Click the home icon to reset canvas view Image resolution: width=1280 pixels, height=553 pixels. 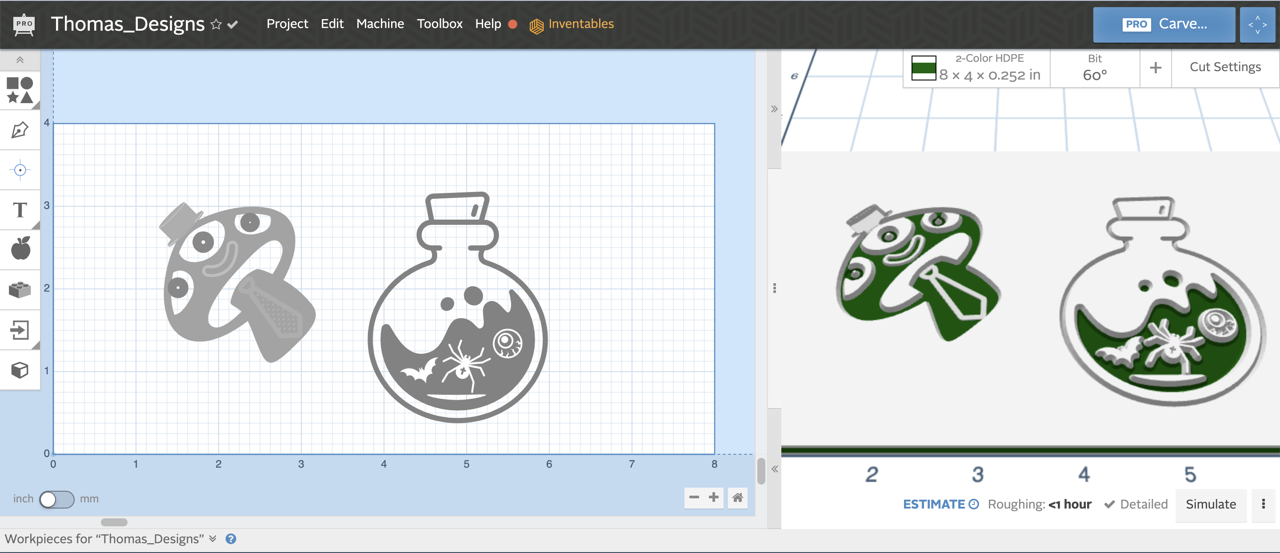coord(737,497)
